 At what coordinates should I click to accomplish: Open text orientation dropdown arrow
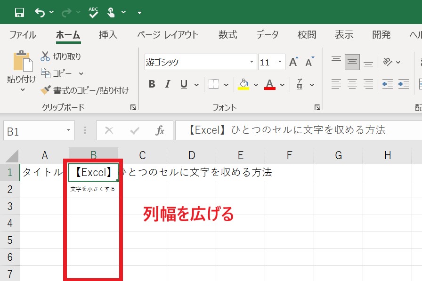(x=398, y=62)
